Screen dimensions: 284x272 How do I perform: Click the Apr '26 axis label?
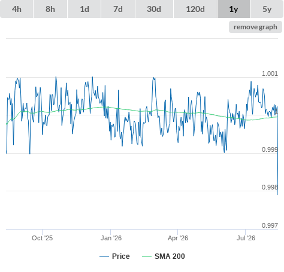point(178,238)
